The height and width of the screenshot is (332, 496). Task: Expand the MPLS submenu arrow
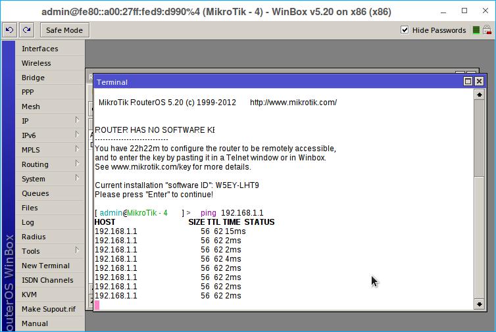[77, 149]
